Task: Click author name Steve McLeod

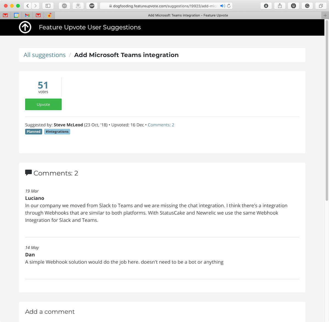Action: click(x=68, y=125)
